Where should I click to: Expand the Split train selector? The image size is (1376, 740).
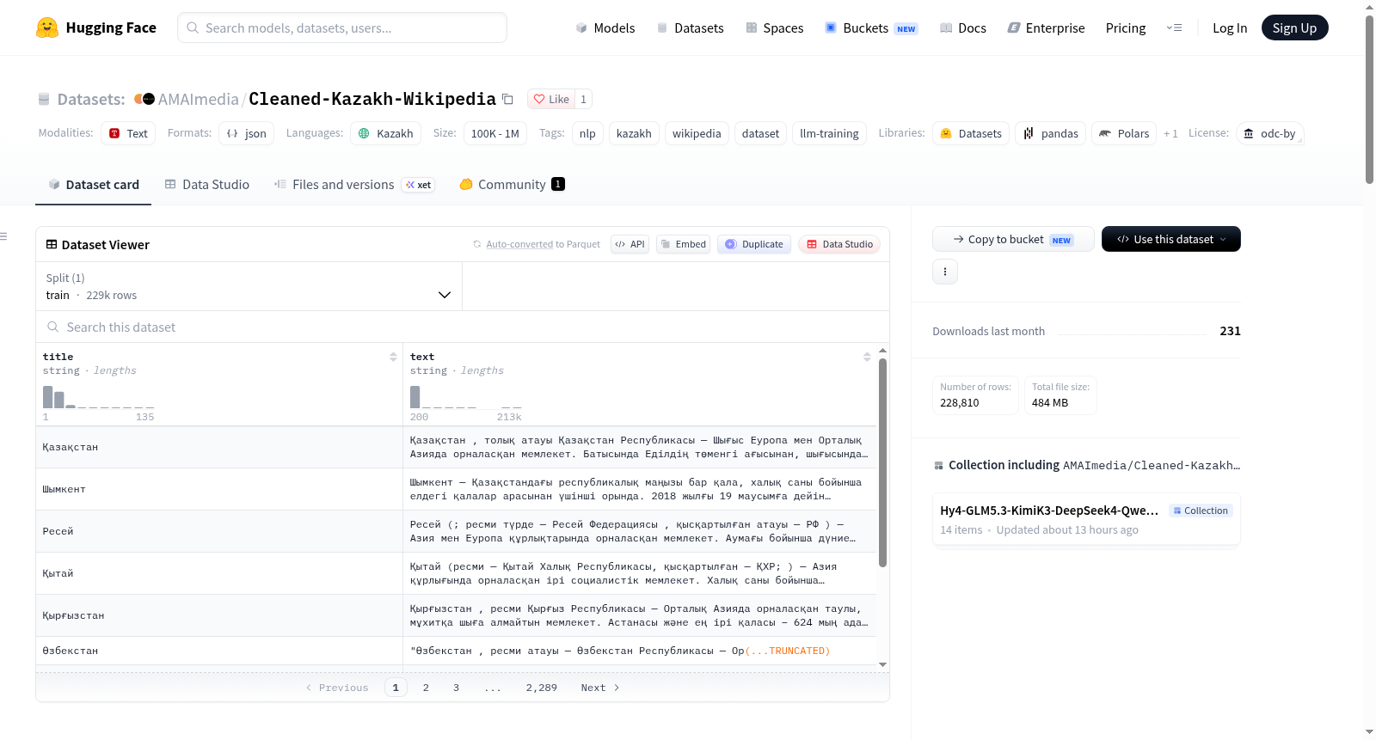pyautogui.click(x=249, y=286)
